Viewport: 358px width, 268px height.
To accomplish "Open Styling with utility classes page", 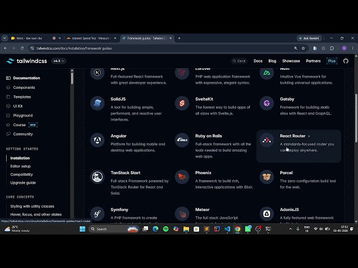I will coord(32,206).
